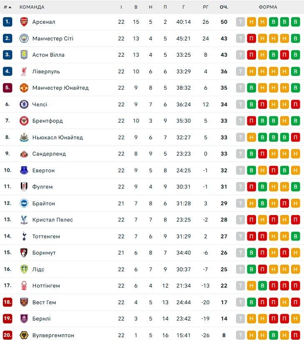Click the blue rank 1 position badge

click(x=8, y=22)
